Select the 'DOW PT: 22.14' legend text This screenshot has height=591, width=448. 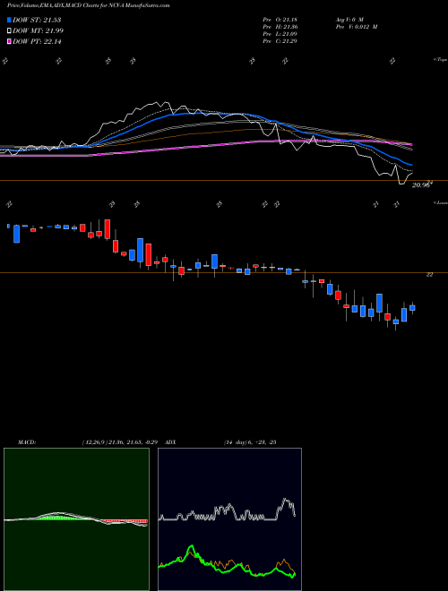pos(37,41)
